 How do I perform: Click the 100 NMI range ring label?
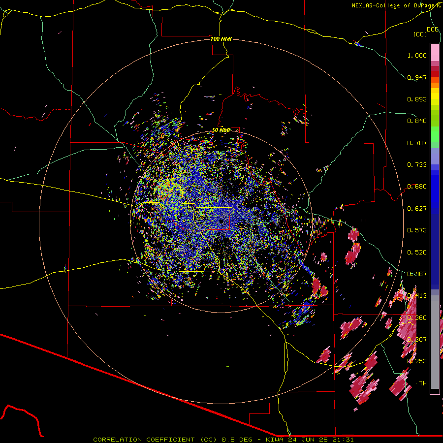pyautogui.click(x=221, y=39)
